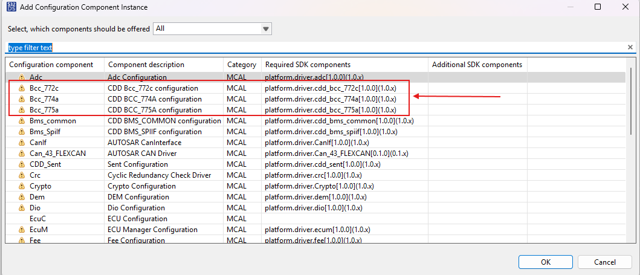The width and height of the screenshot is (640, 275).
Task: Select the CDD_Sent component name
Action: [45, 164]
